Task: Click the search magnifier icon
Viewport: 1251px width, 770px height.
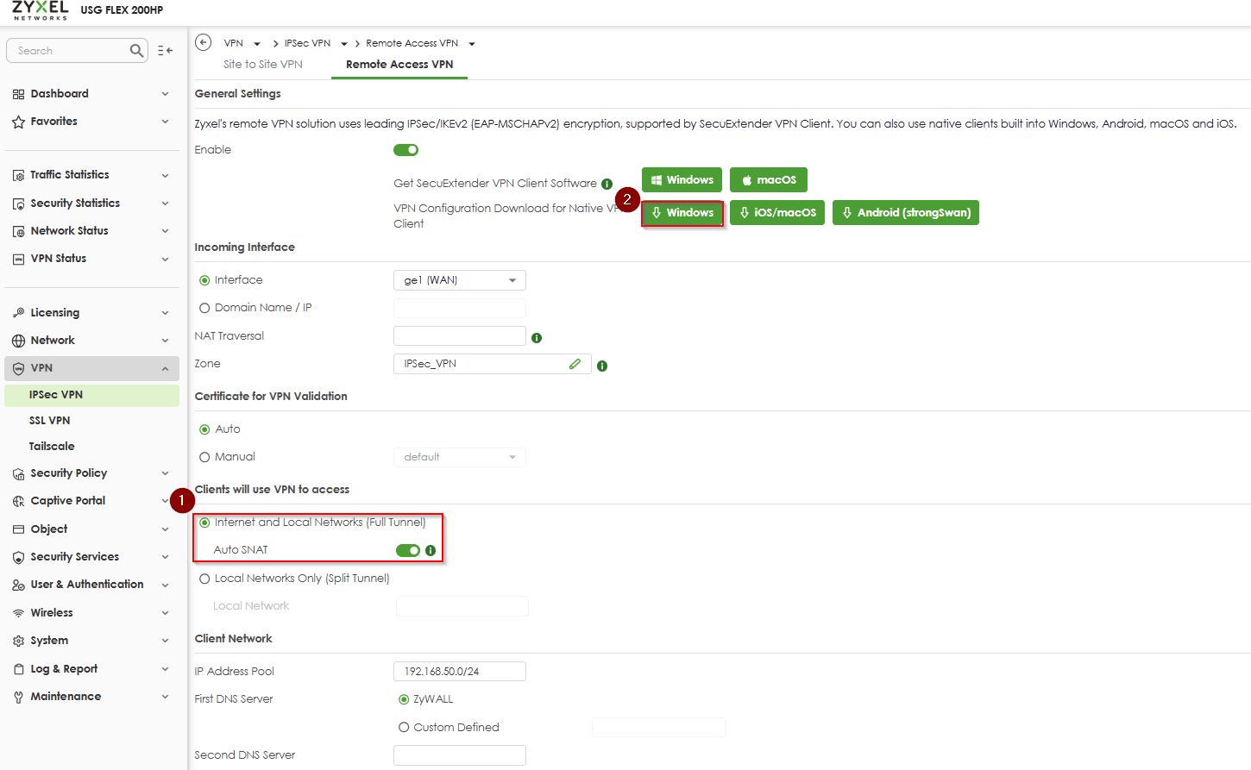Action: (x=136, y=51)
